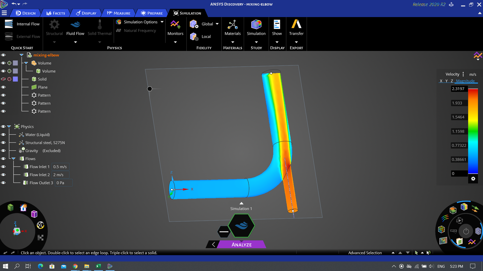483x271 pixels.
Task: Toggle visibility of mixing-elbow root
Action: coord(3,55)
